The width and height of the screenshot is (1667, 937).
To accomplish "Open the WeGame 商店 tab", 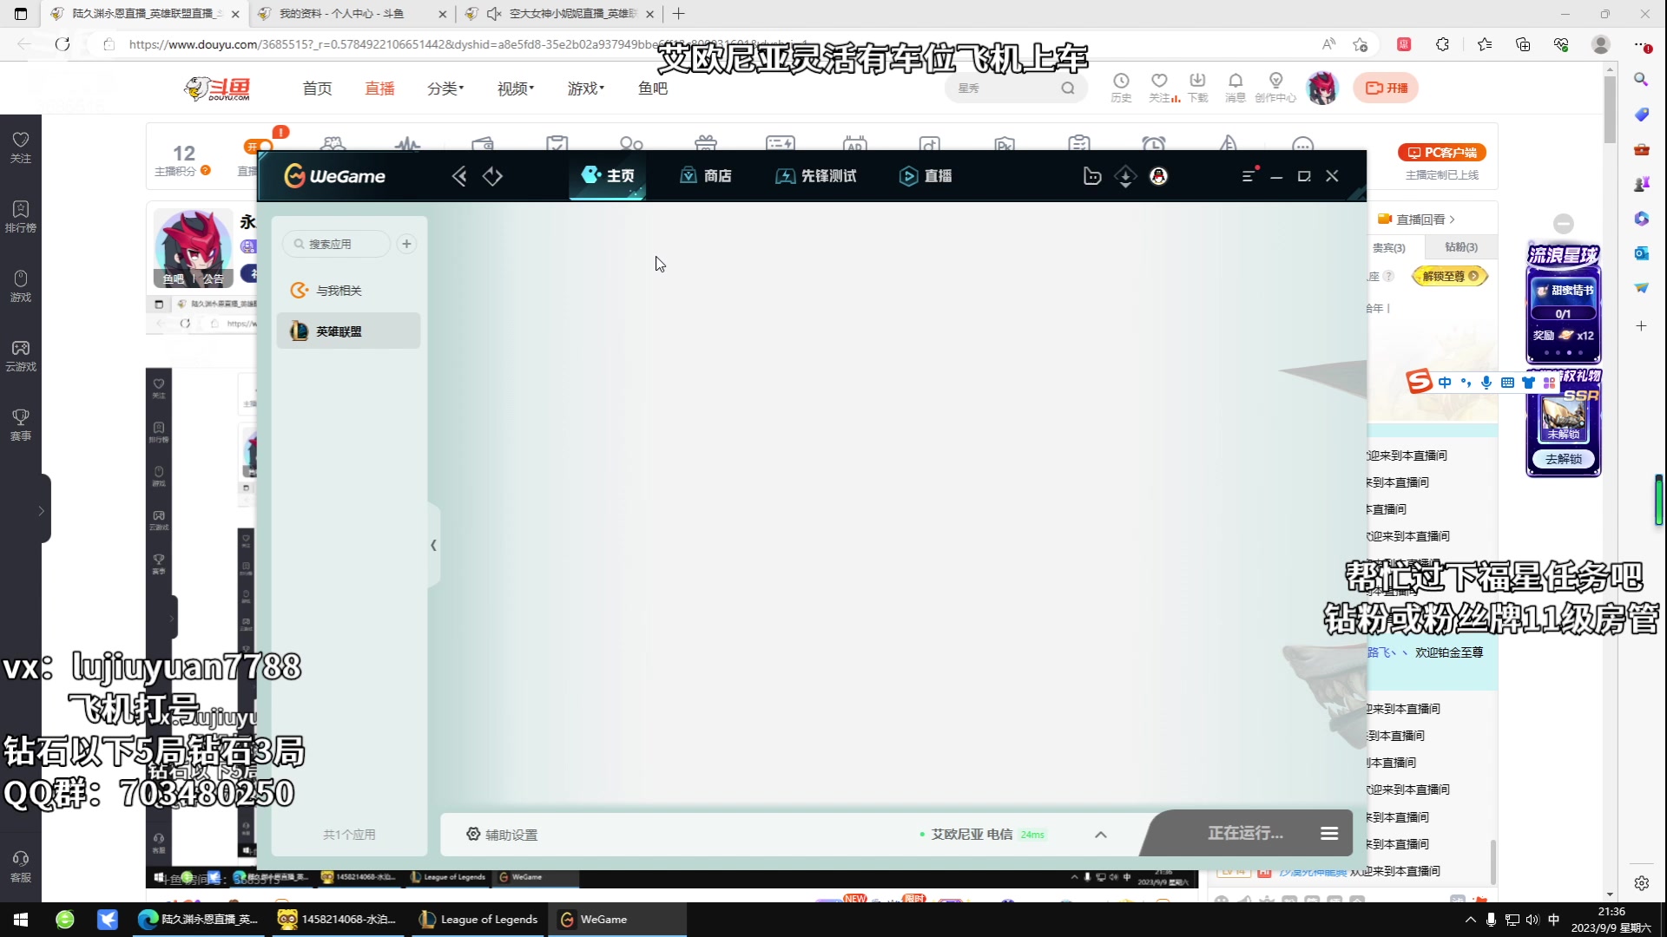I will click(x=705, y=176).
